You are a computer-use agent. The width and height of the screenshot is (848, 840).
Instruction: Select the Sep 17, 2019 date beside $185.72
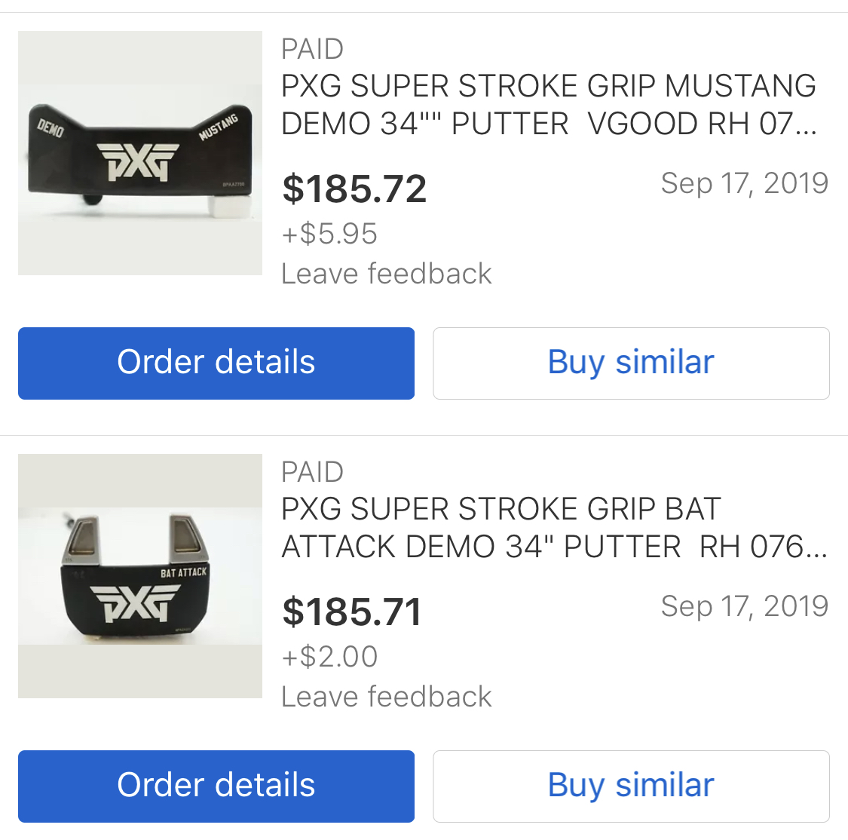[x=744, y=183]
